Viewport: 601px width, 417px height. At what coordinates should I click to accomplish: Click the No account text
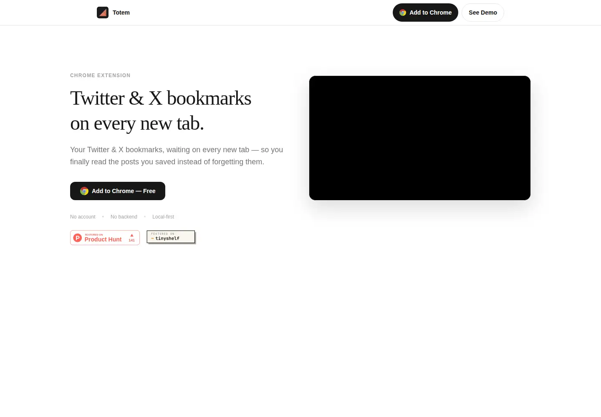[x=83, y=217]
